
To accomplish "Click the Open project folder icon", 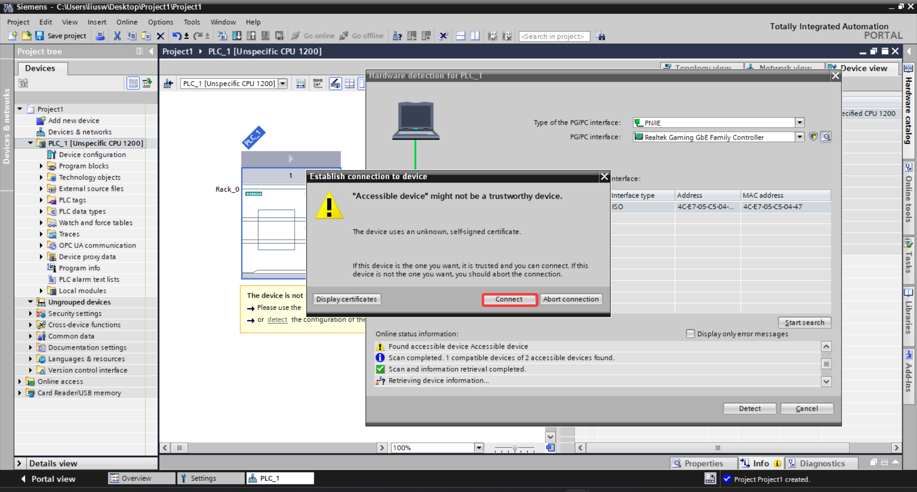I will tap(26, 36).
